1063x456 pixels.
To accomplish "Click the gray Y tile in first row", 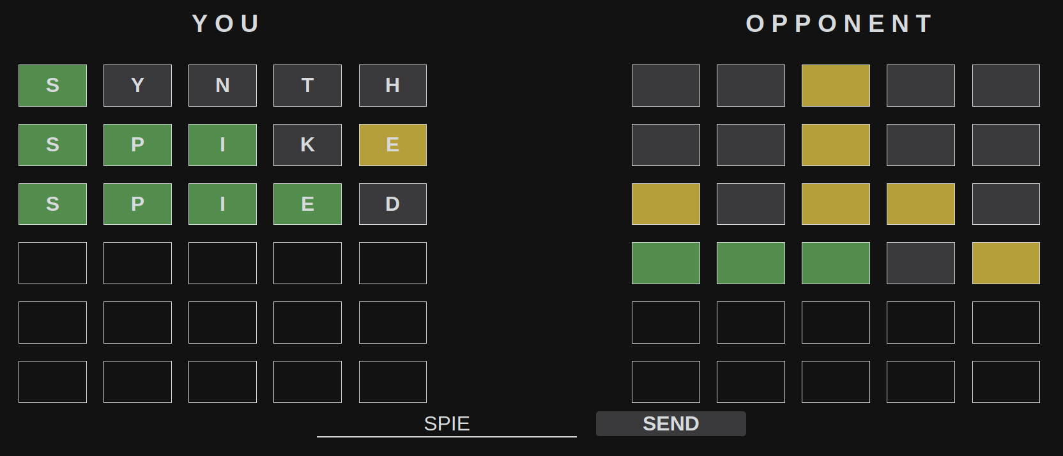I will click(x=137, y=85).
